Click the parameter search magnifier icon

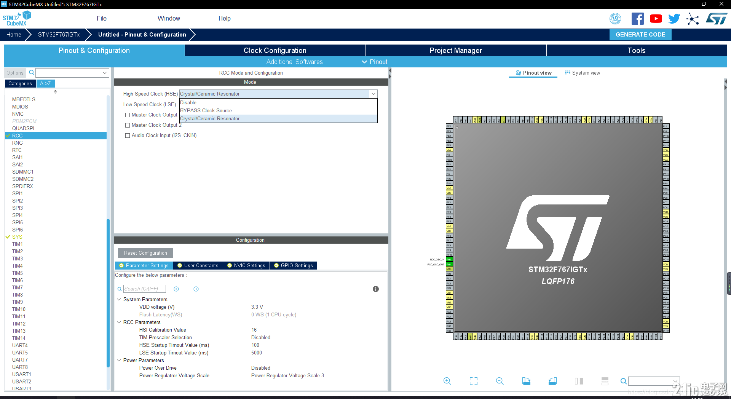(120, 289)
